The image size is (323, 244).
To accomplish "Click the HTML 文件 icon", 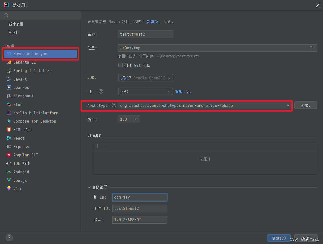I will tap(9, 130).
